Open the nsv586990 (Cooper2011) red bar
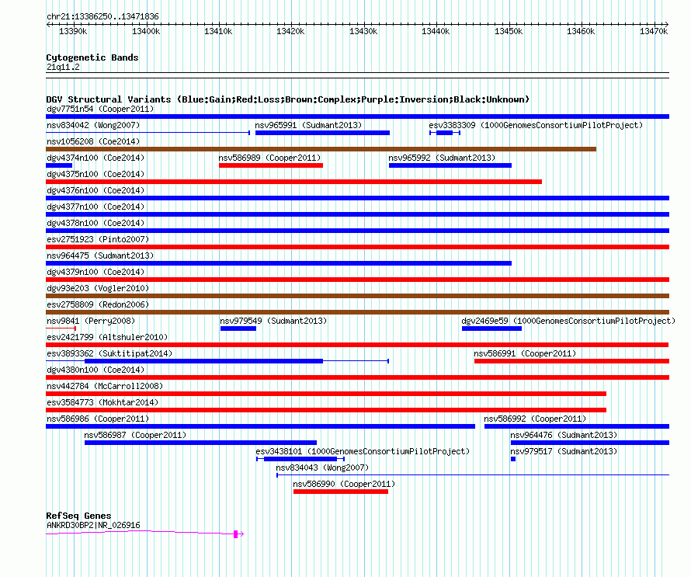691x577 pixels. 341,492
